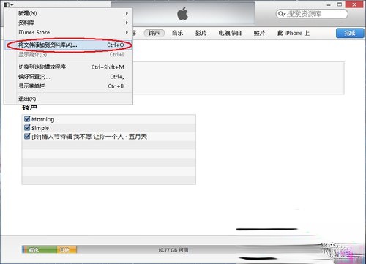366x264 pixels.
Task: Choose 切换到迷你播放程序 menu entry
Action: click(x=69, y=67)
